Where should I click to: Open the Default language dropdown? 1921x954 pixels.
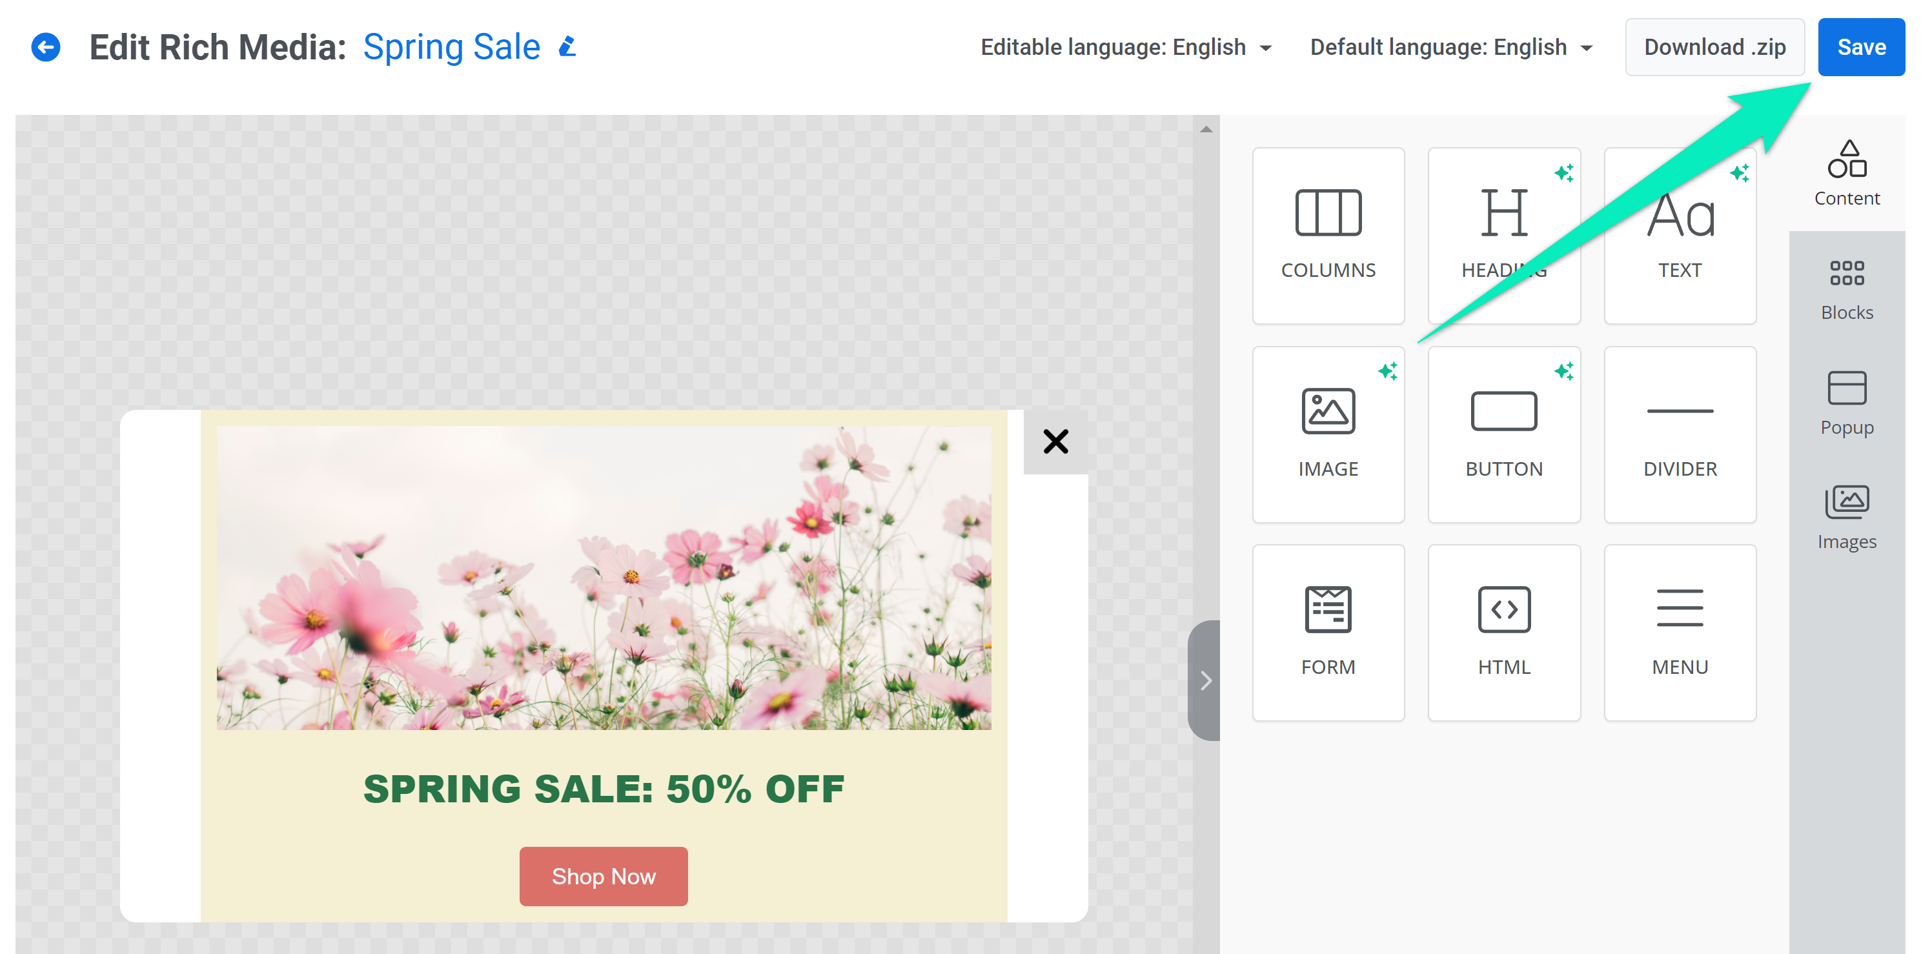point(1450,47)
